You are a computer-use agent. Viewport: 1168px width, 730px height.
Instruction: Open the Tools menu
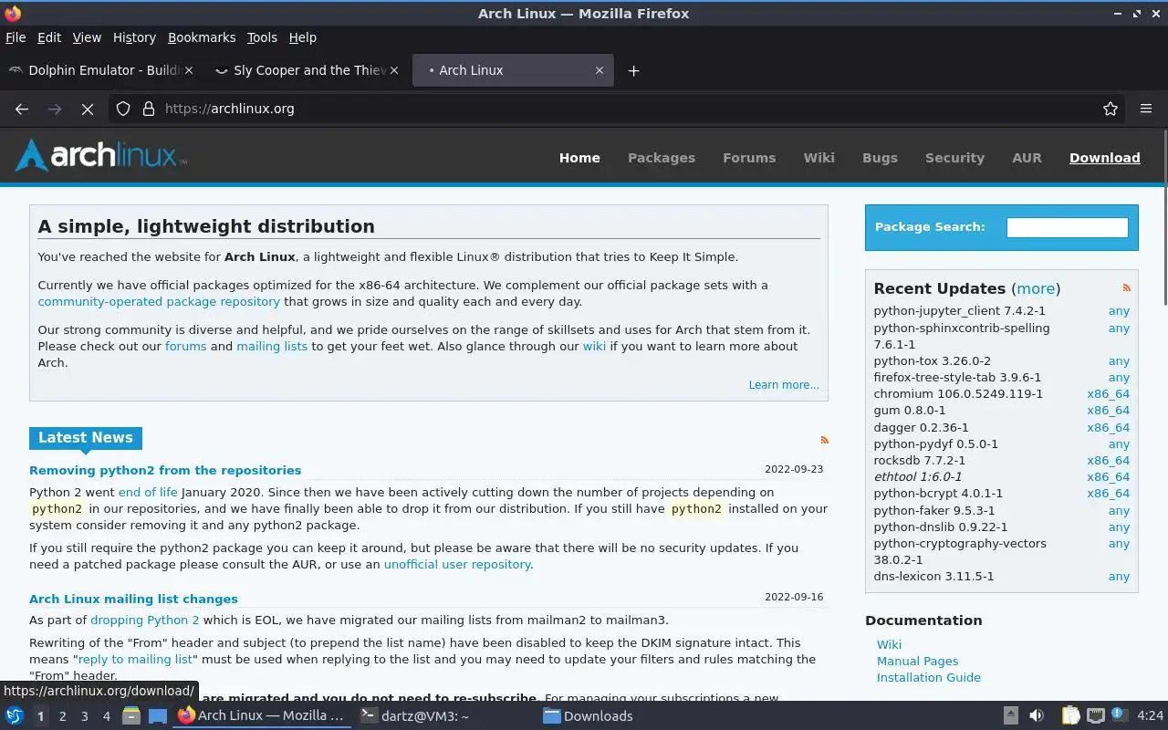262,37
